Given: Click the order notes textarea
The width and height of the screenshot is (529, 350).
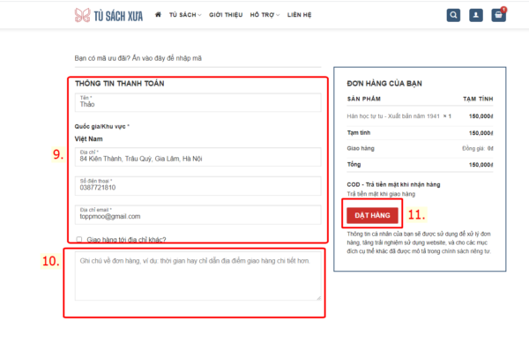Looking at the screenshot, I should coord(198,276).
